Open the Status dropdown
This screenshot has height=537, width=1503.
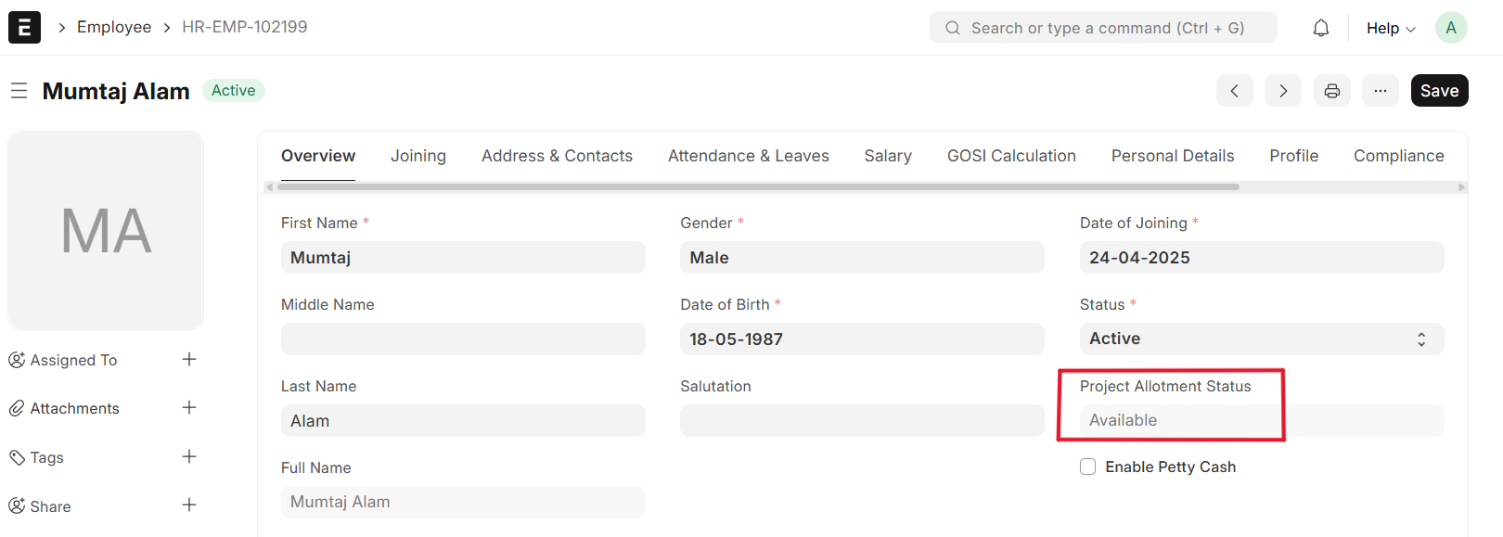[x=1261, y=339]
